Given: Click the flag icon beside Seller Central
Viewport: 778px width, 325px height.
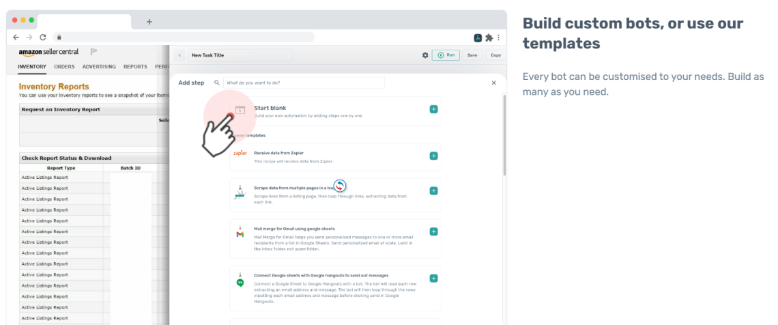Looking at the screenshot, I should coord(93,52).
